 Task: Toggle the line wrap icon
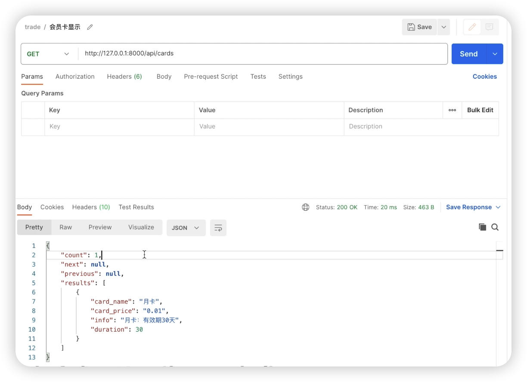pos(218,228)
